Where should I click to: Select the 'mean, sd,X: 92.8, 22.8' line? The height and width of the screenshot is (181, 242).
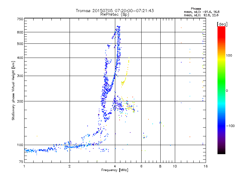point(201,15)
